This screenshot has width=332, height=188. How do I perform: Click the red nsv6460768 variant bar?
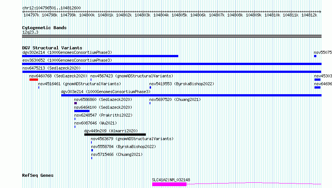[x=34, y=80]
